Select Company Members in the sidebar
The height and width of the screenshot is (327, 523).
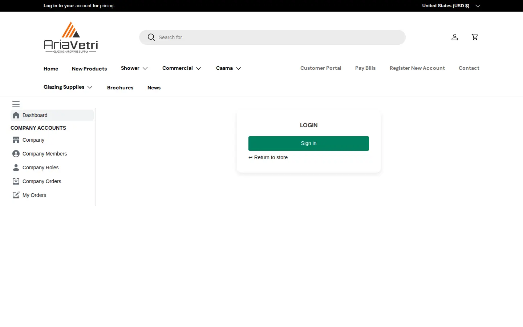coord(45,154)
